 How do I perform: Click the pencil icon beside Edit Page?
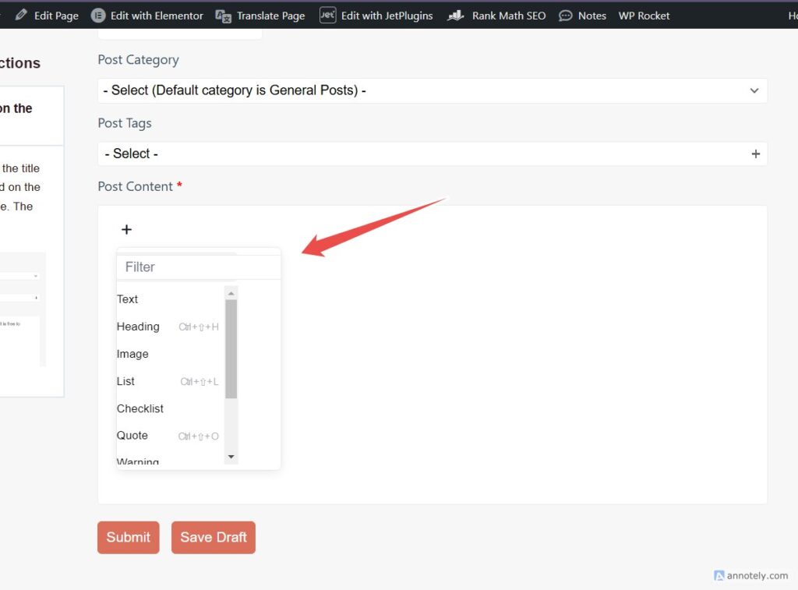click(21, 16)
